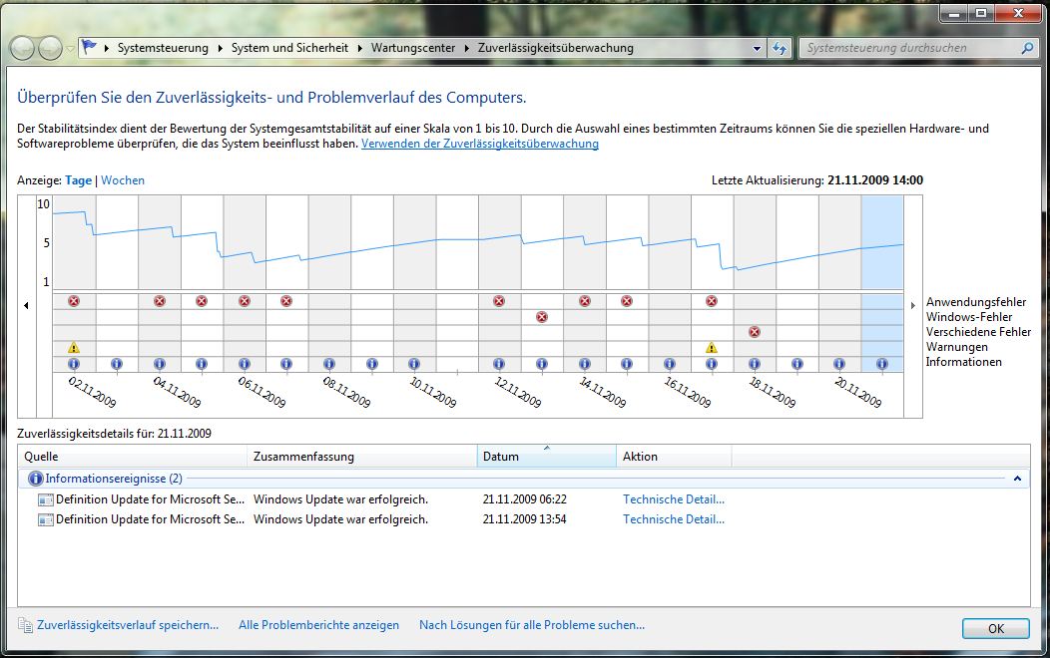Navigate to System und Sicherheit breadcrumb
Viewport: 1050px width, 658px height.
[x=289, y=48]
